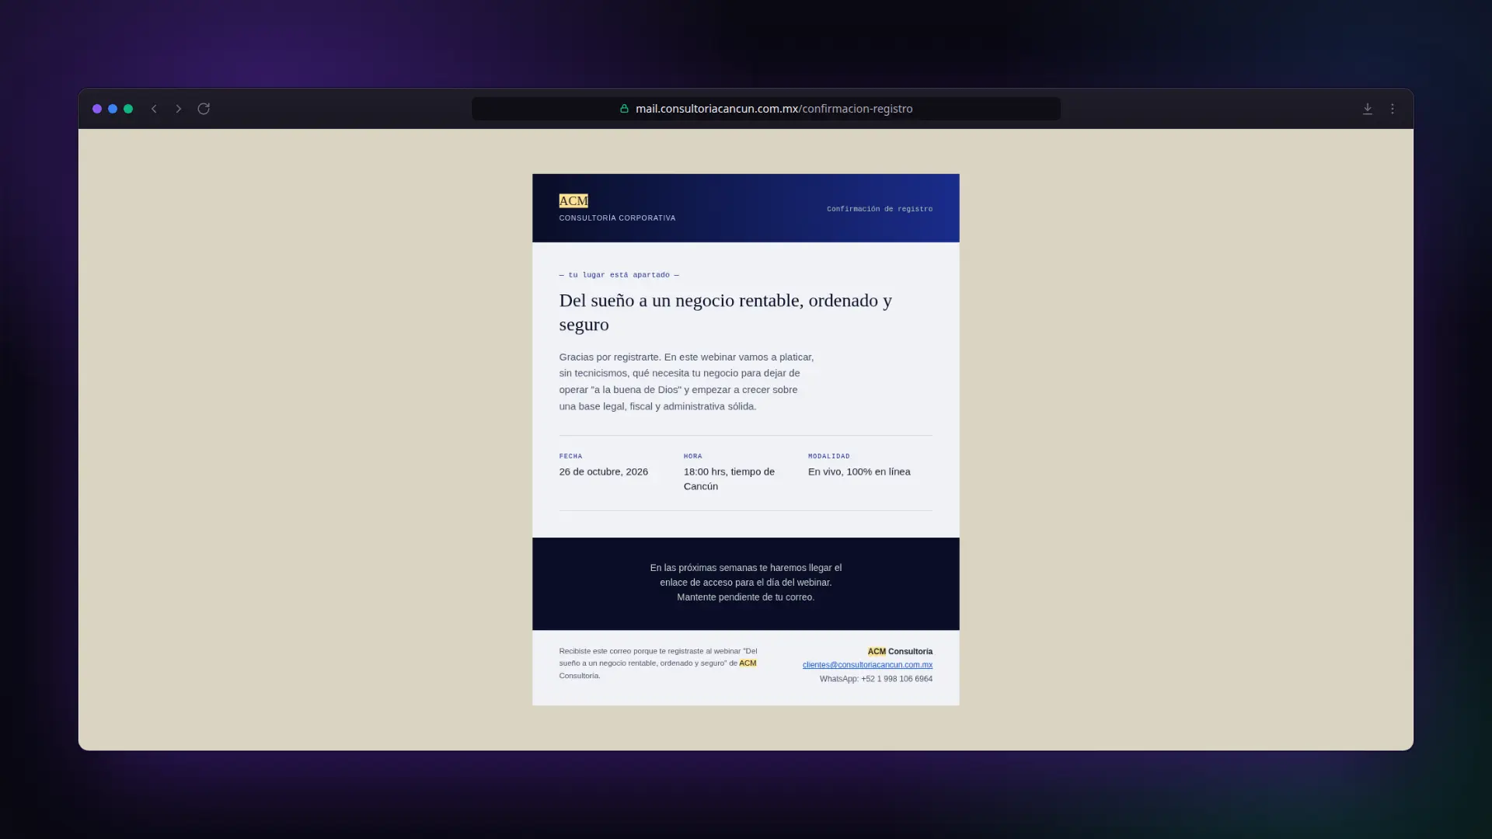Reload the page with the refresh icon
Image resolution: width=1492 pixels, height=839 pixels.
(x=204, y=109)
